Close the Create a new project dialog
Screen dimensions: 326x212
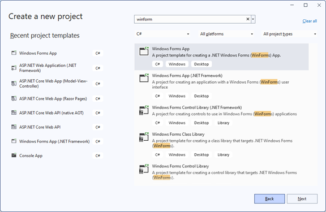319,5
